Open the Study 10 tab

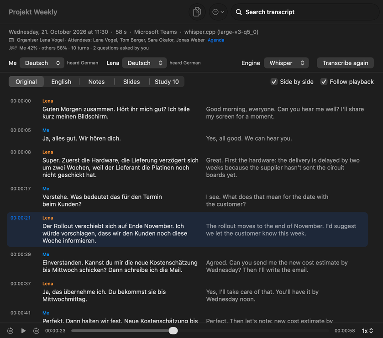(x=167, y=82)
